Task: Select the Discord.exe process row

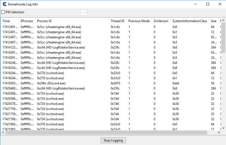Action: click(x=111, y=83)
